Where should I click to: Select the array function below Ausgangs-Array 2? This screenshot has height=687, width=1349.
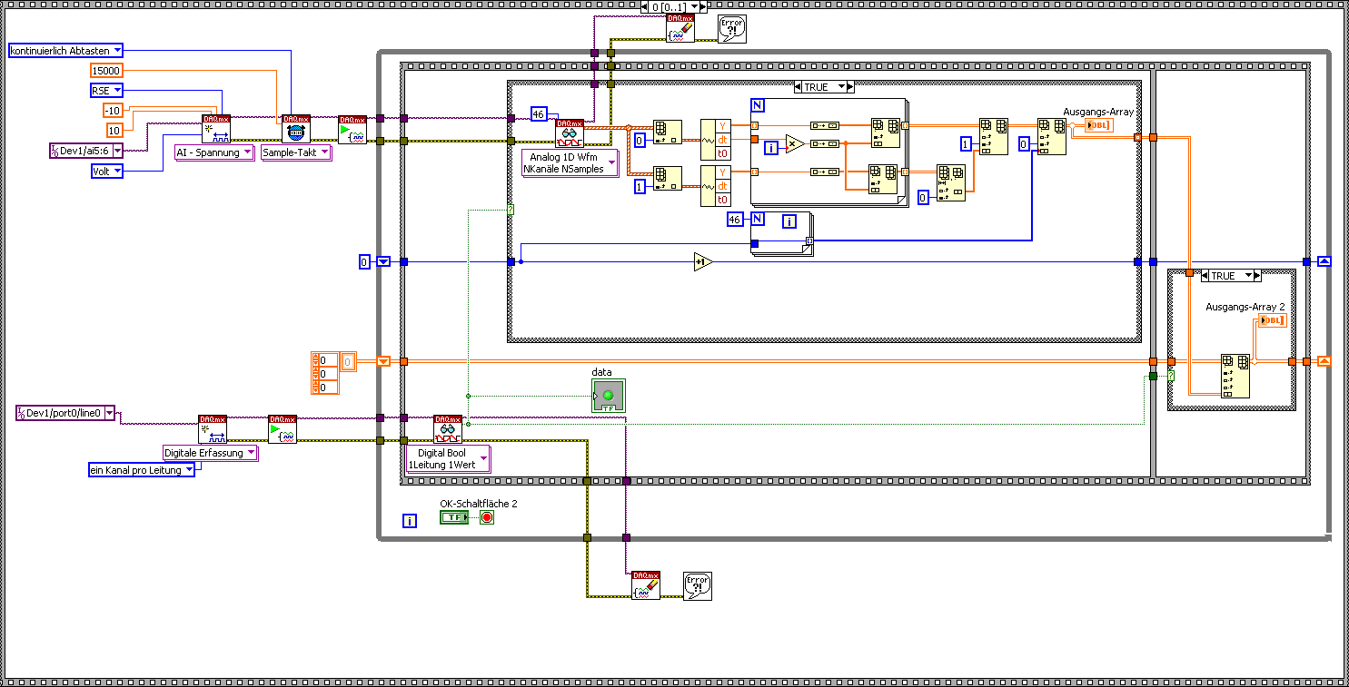point(1235,376)
